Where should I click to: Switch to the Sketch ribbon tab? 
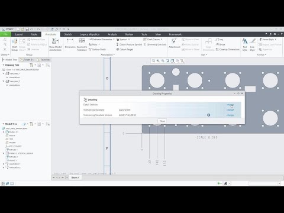click(68, 34)
